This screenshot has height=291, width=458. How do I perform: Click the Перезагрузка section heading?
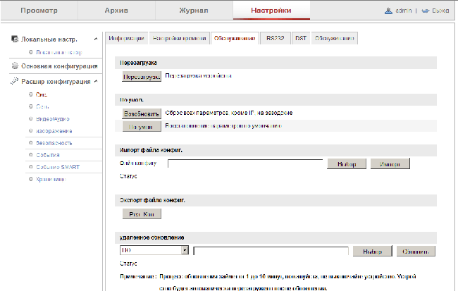(138, 63)
